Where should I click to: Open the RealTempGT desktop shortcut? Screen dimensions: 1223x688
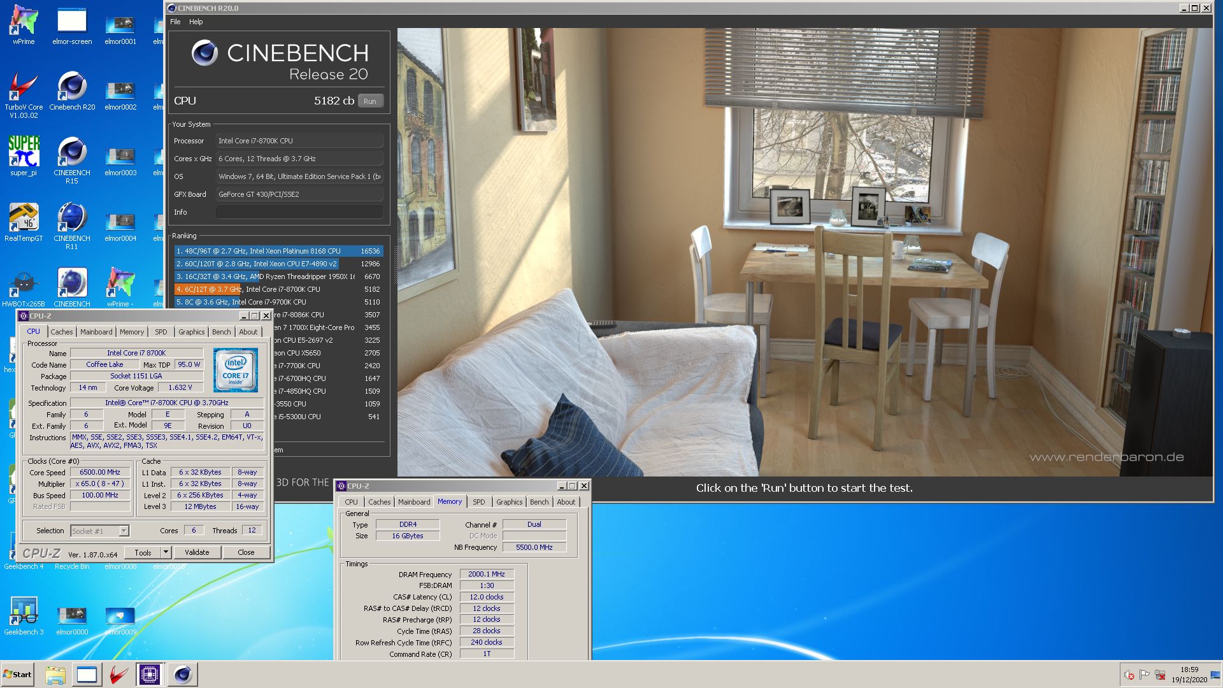pos(24,222)
